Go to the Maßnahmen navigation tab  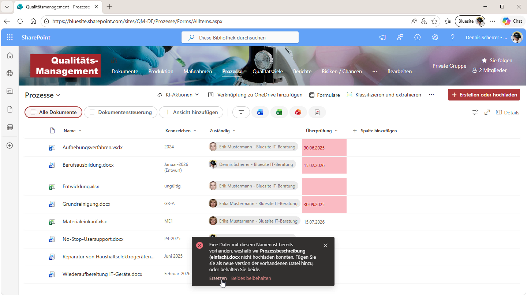(198, 71)
